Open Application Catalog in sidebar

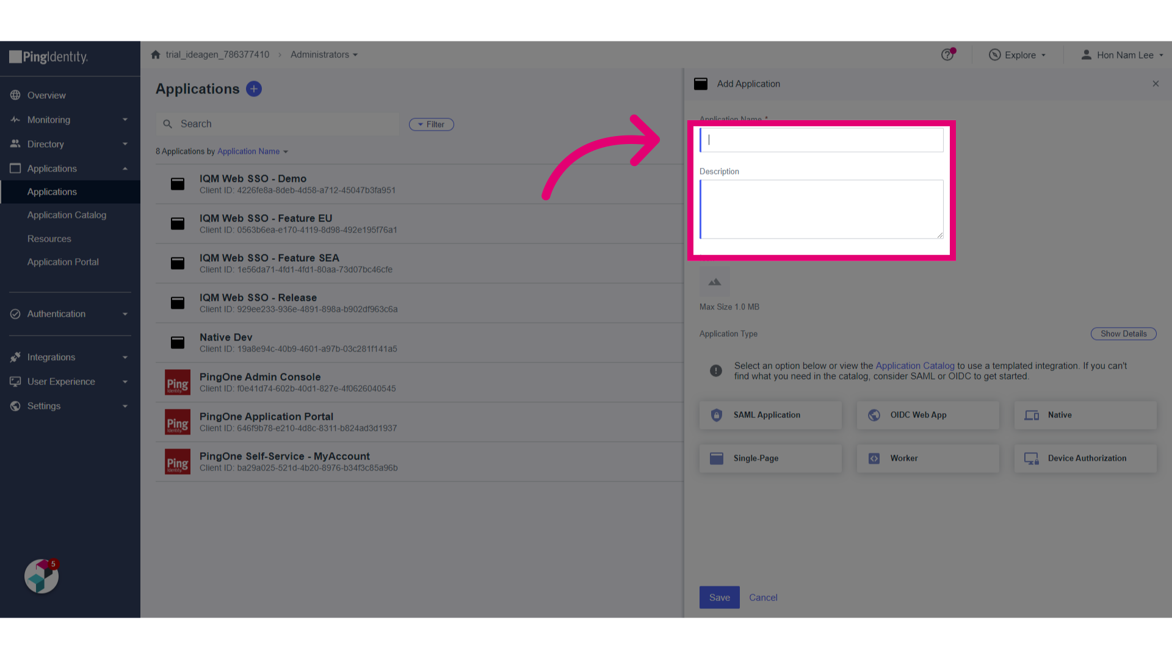point(67,215)
